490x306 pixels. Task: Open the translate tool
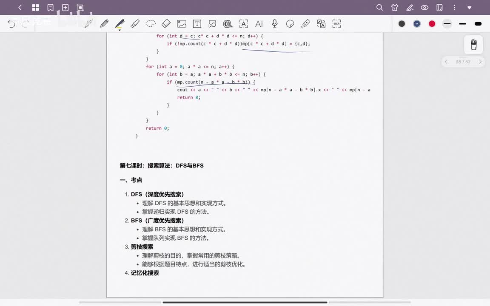click(x=321, y=24)
